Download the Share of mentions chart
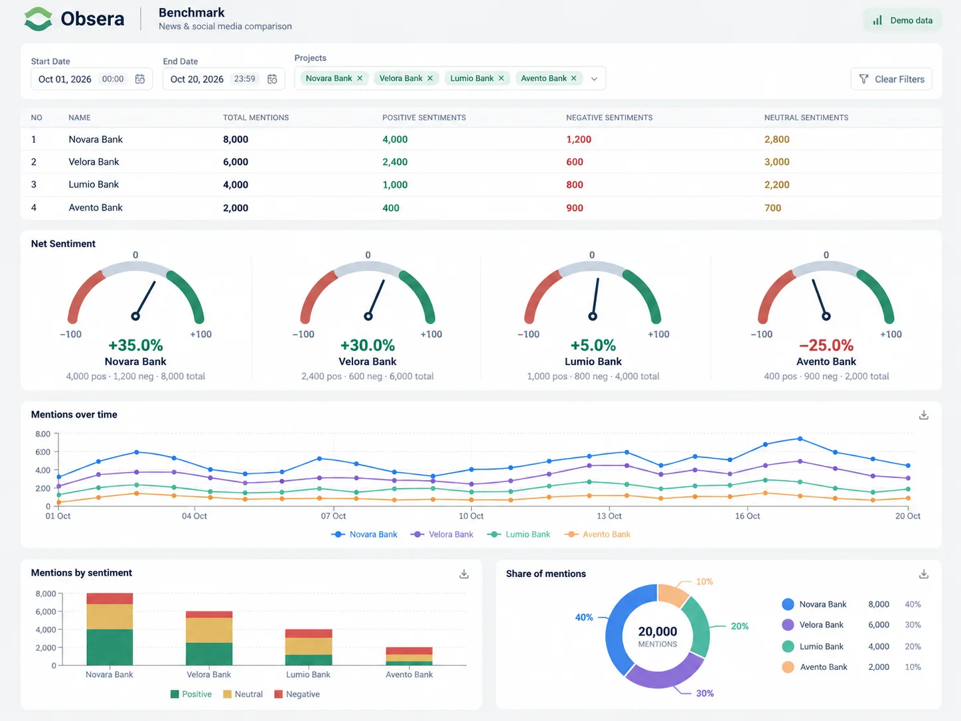The image size is (961, 721). 923,574
